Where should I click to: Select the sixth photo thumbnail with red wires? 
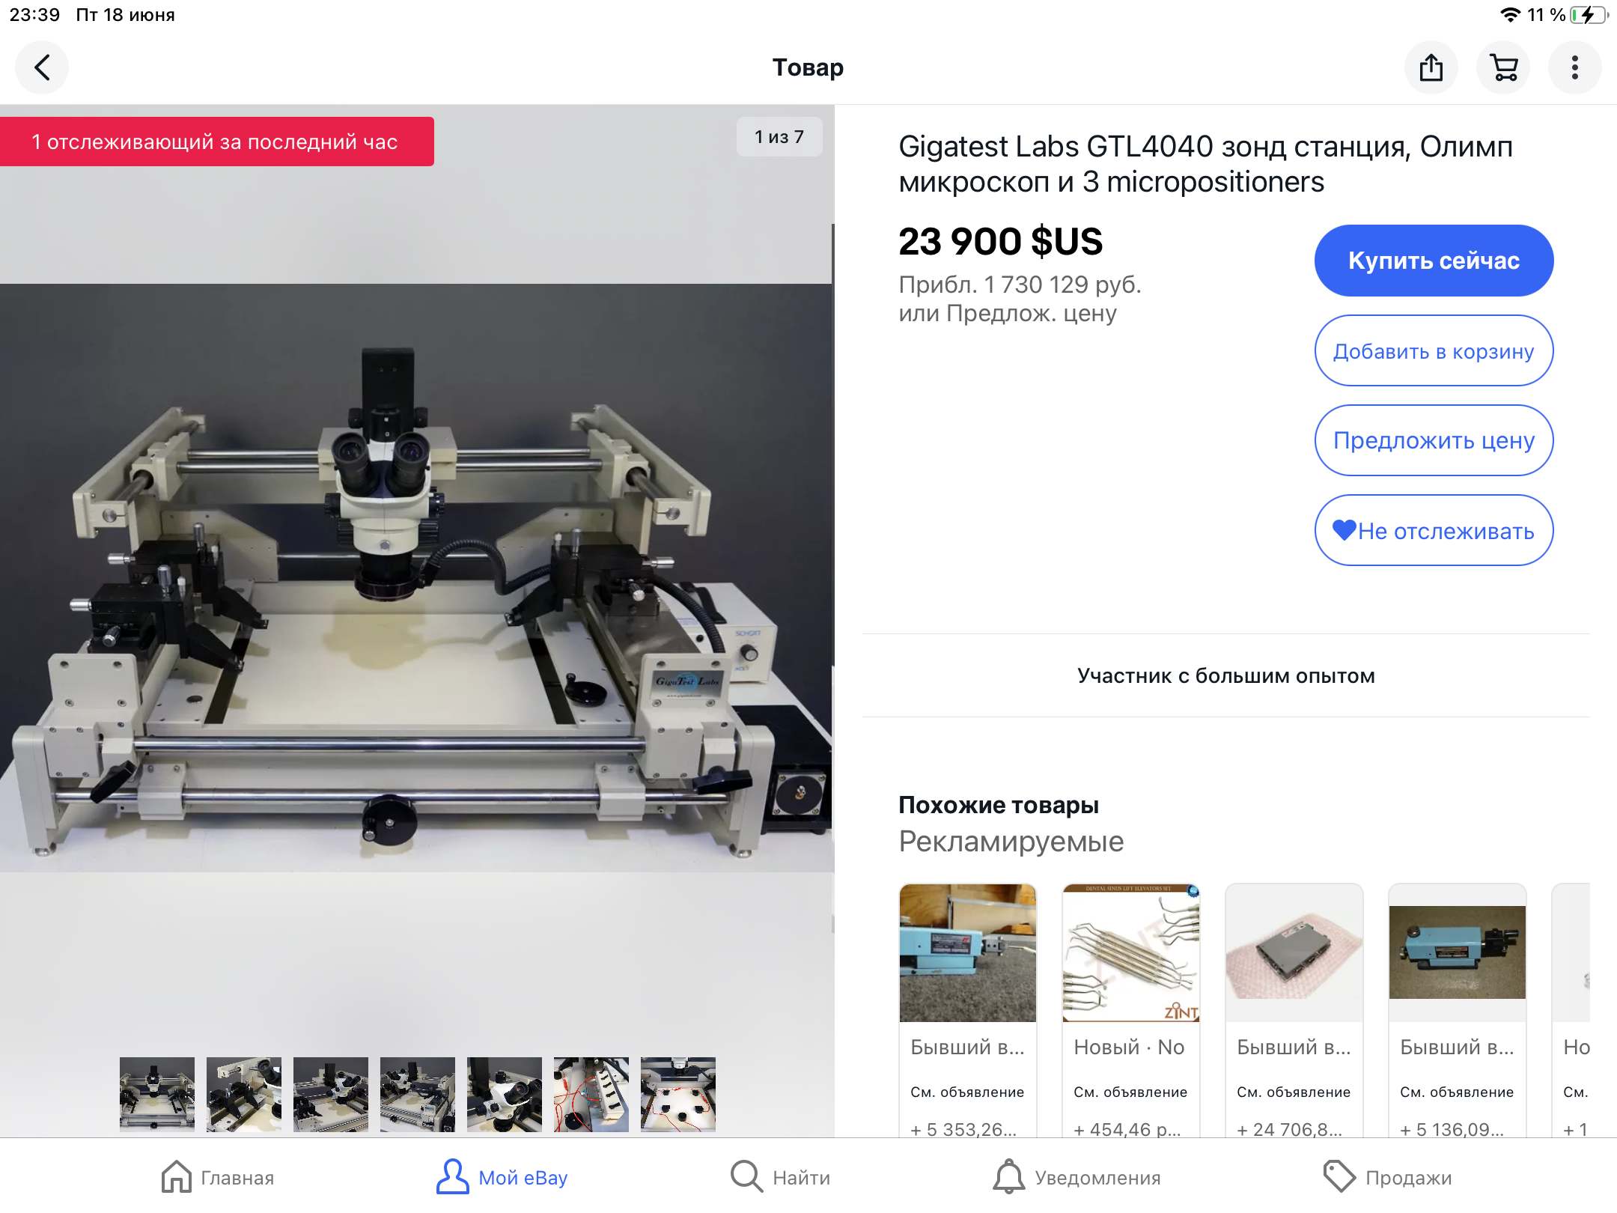point(591,1094)
